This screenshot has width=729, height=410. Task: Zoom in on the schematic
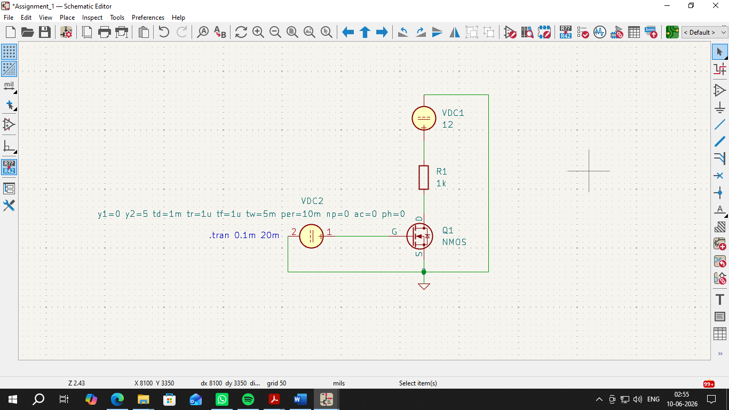[x=258, y=32]
